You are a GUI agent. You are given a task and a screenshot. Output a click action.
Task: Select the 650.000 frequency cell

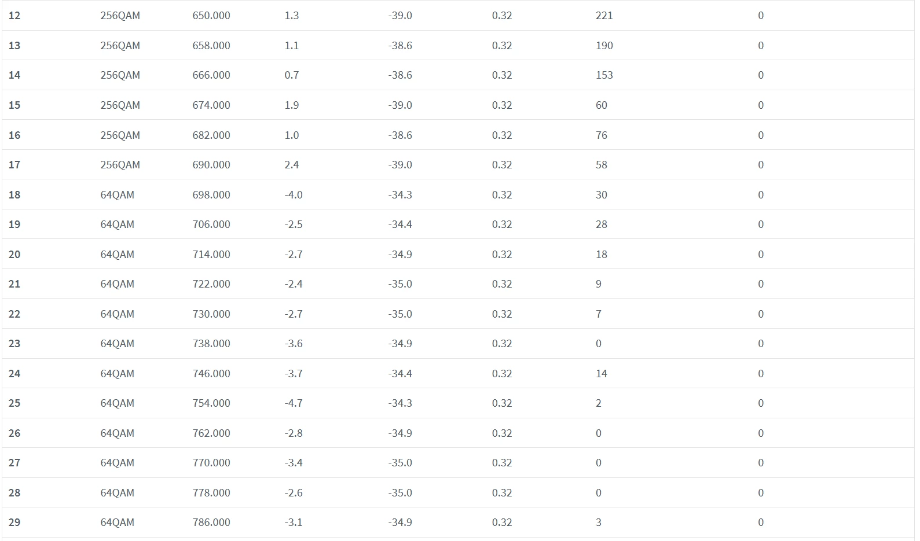211,16
